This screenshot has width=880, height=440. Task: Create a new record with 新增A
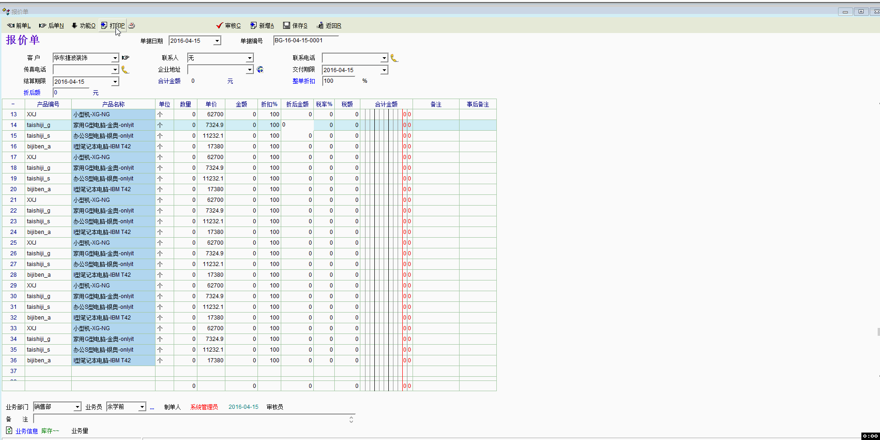click(262, 26)
